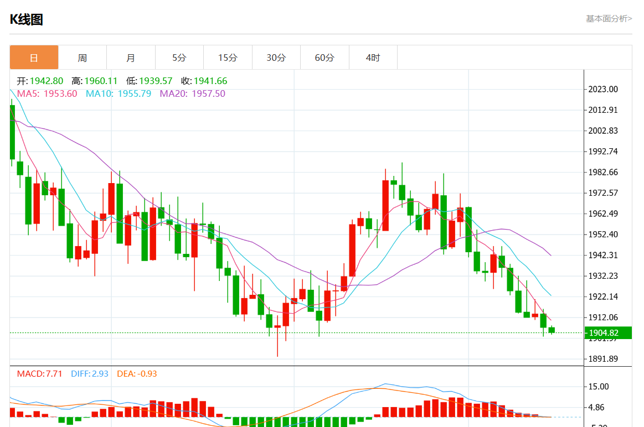Click the 4.86 MACD axis label
The height and width of the screenshot is (427, 644).
click(596, 407)
